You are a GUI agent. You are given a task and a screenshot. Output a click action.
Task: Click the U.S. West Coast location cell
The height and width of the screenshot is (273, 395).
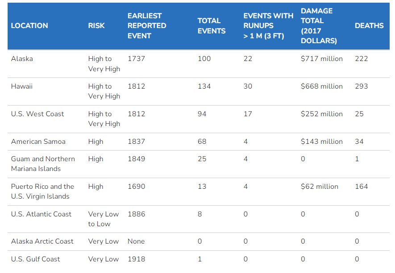point(37,114)
